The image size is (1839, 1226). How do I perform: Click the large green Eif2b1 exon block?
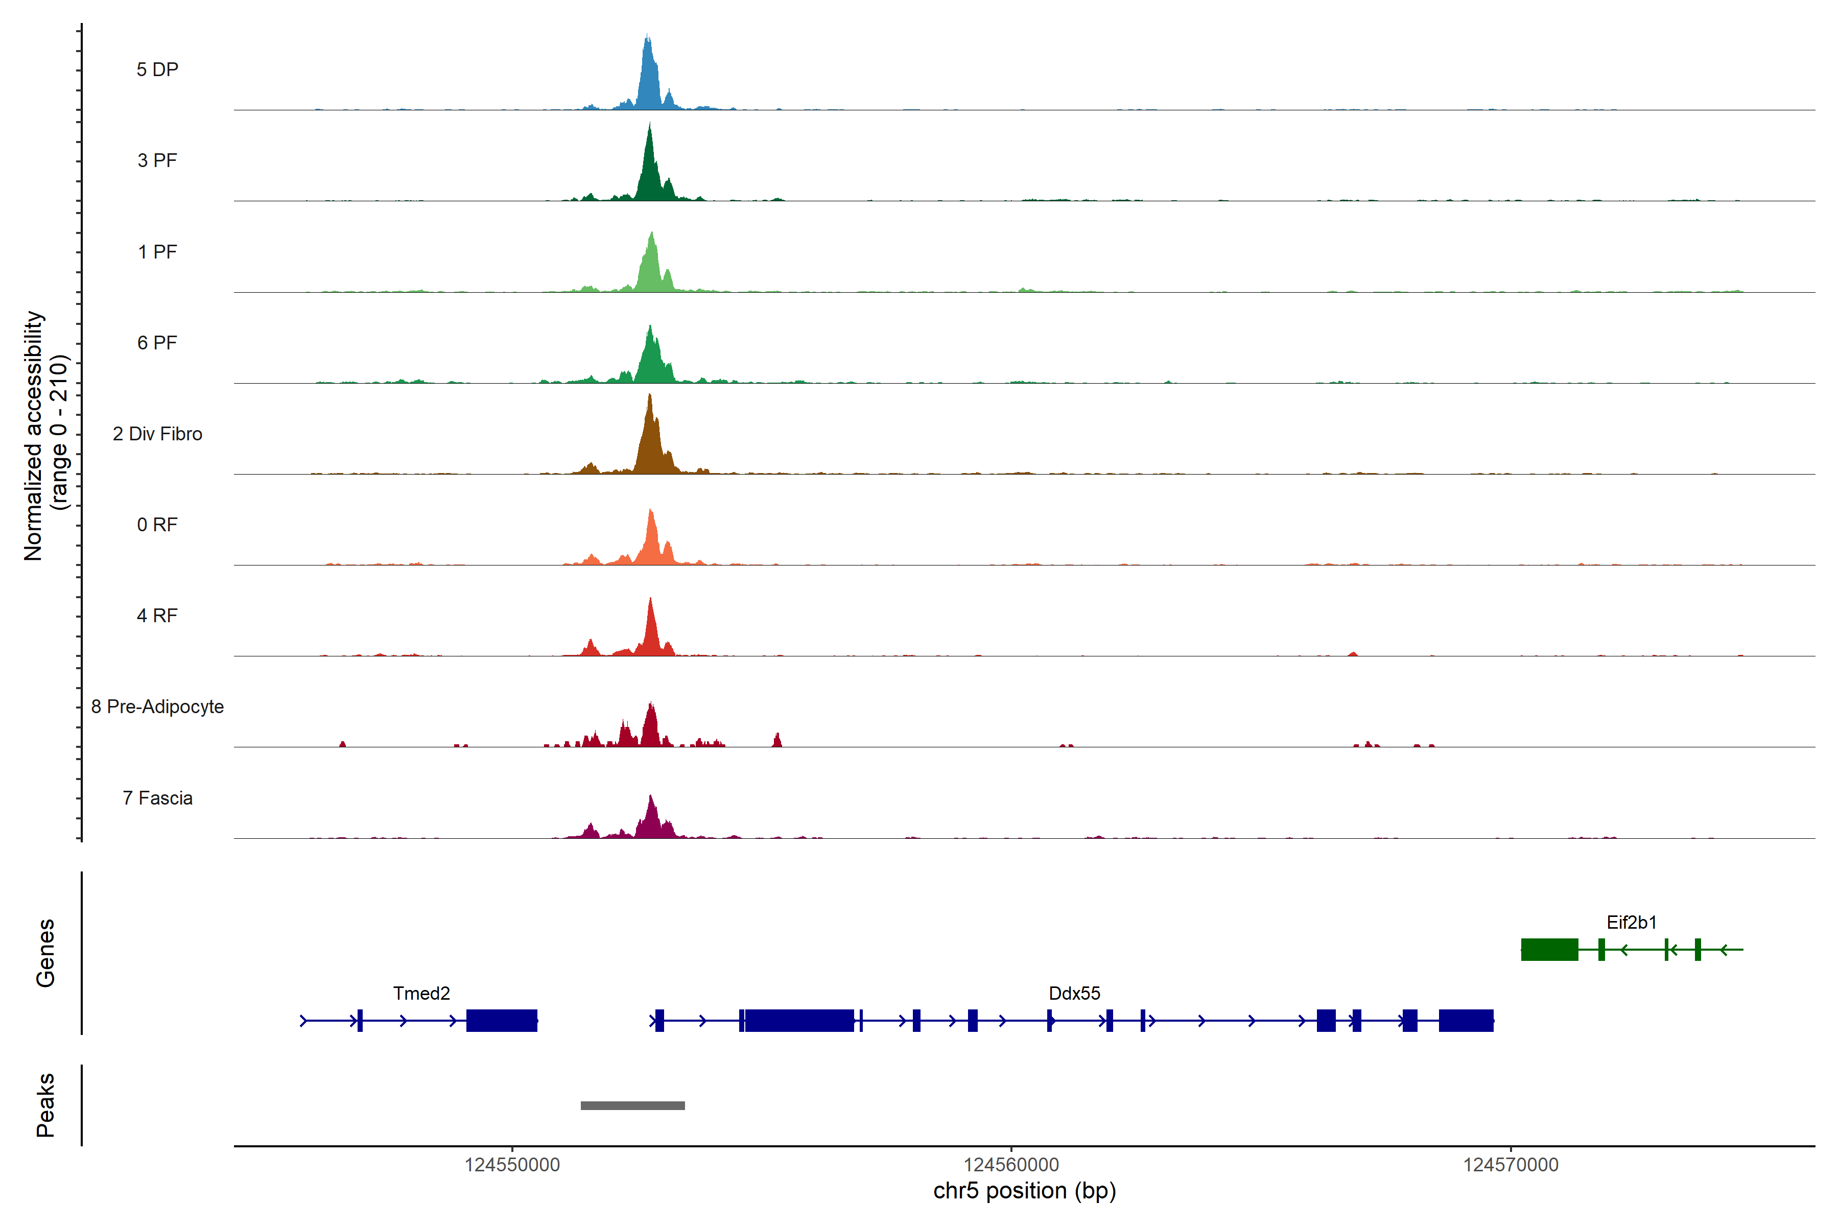tap(1549, 949)
